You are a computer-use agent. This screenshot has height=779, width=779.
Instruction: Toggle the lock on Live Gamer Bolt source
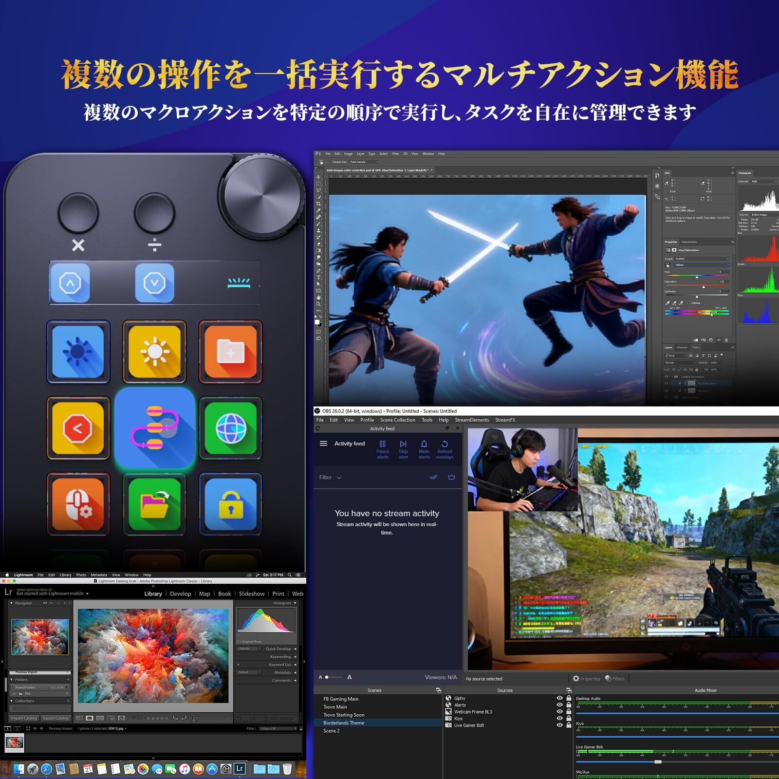[x=569, y=725]
